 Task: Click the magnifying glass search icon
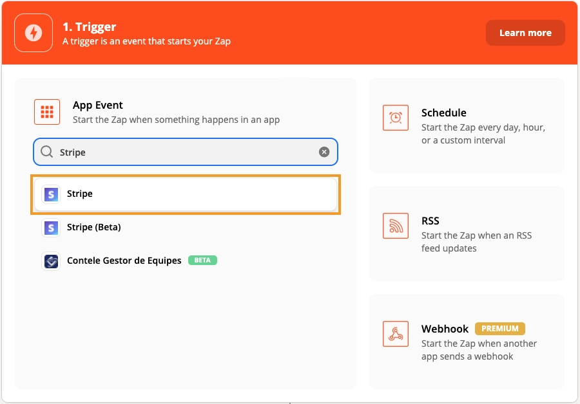click(47, 151)
